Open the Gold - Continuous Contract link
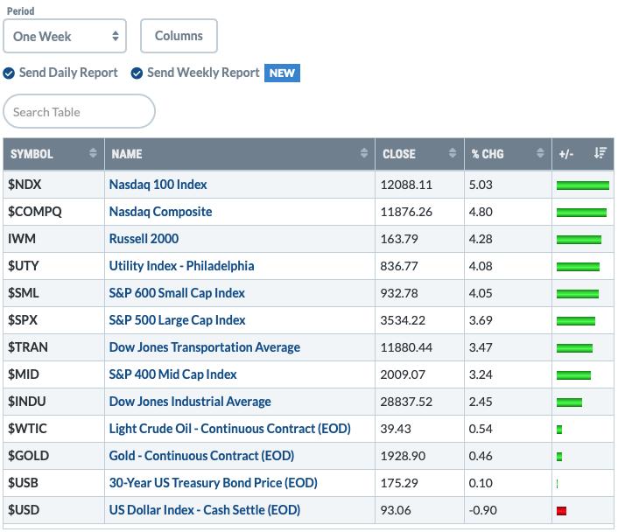The height and width of the screenshot is (532, 618). 201,456
